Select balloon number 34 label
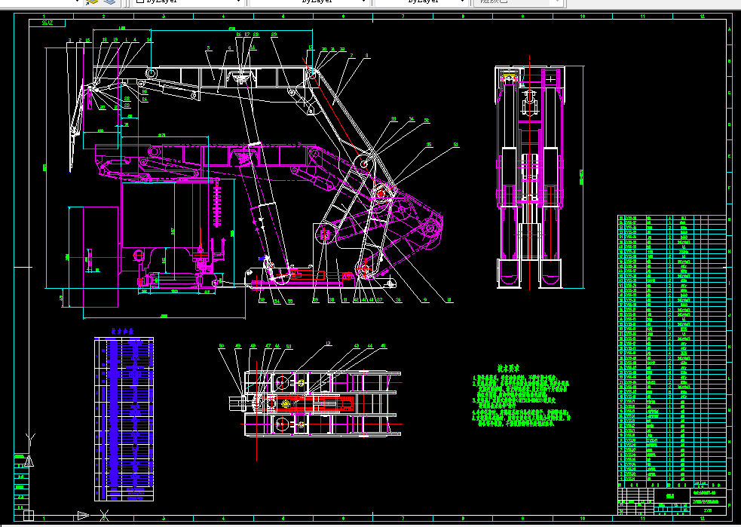This screenshot has height=527, width=741. coord(412,119)
